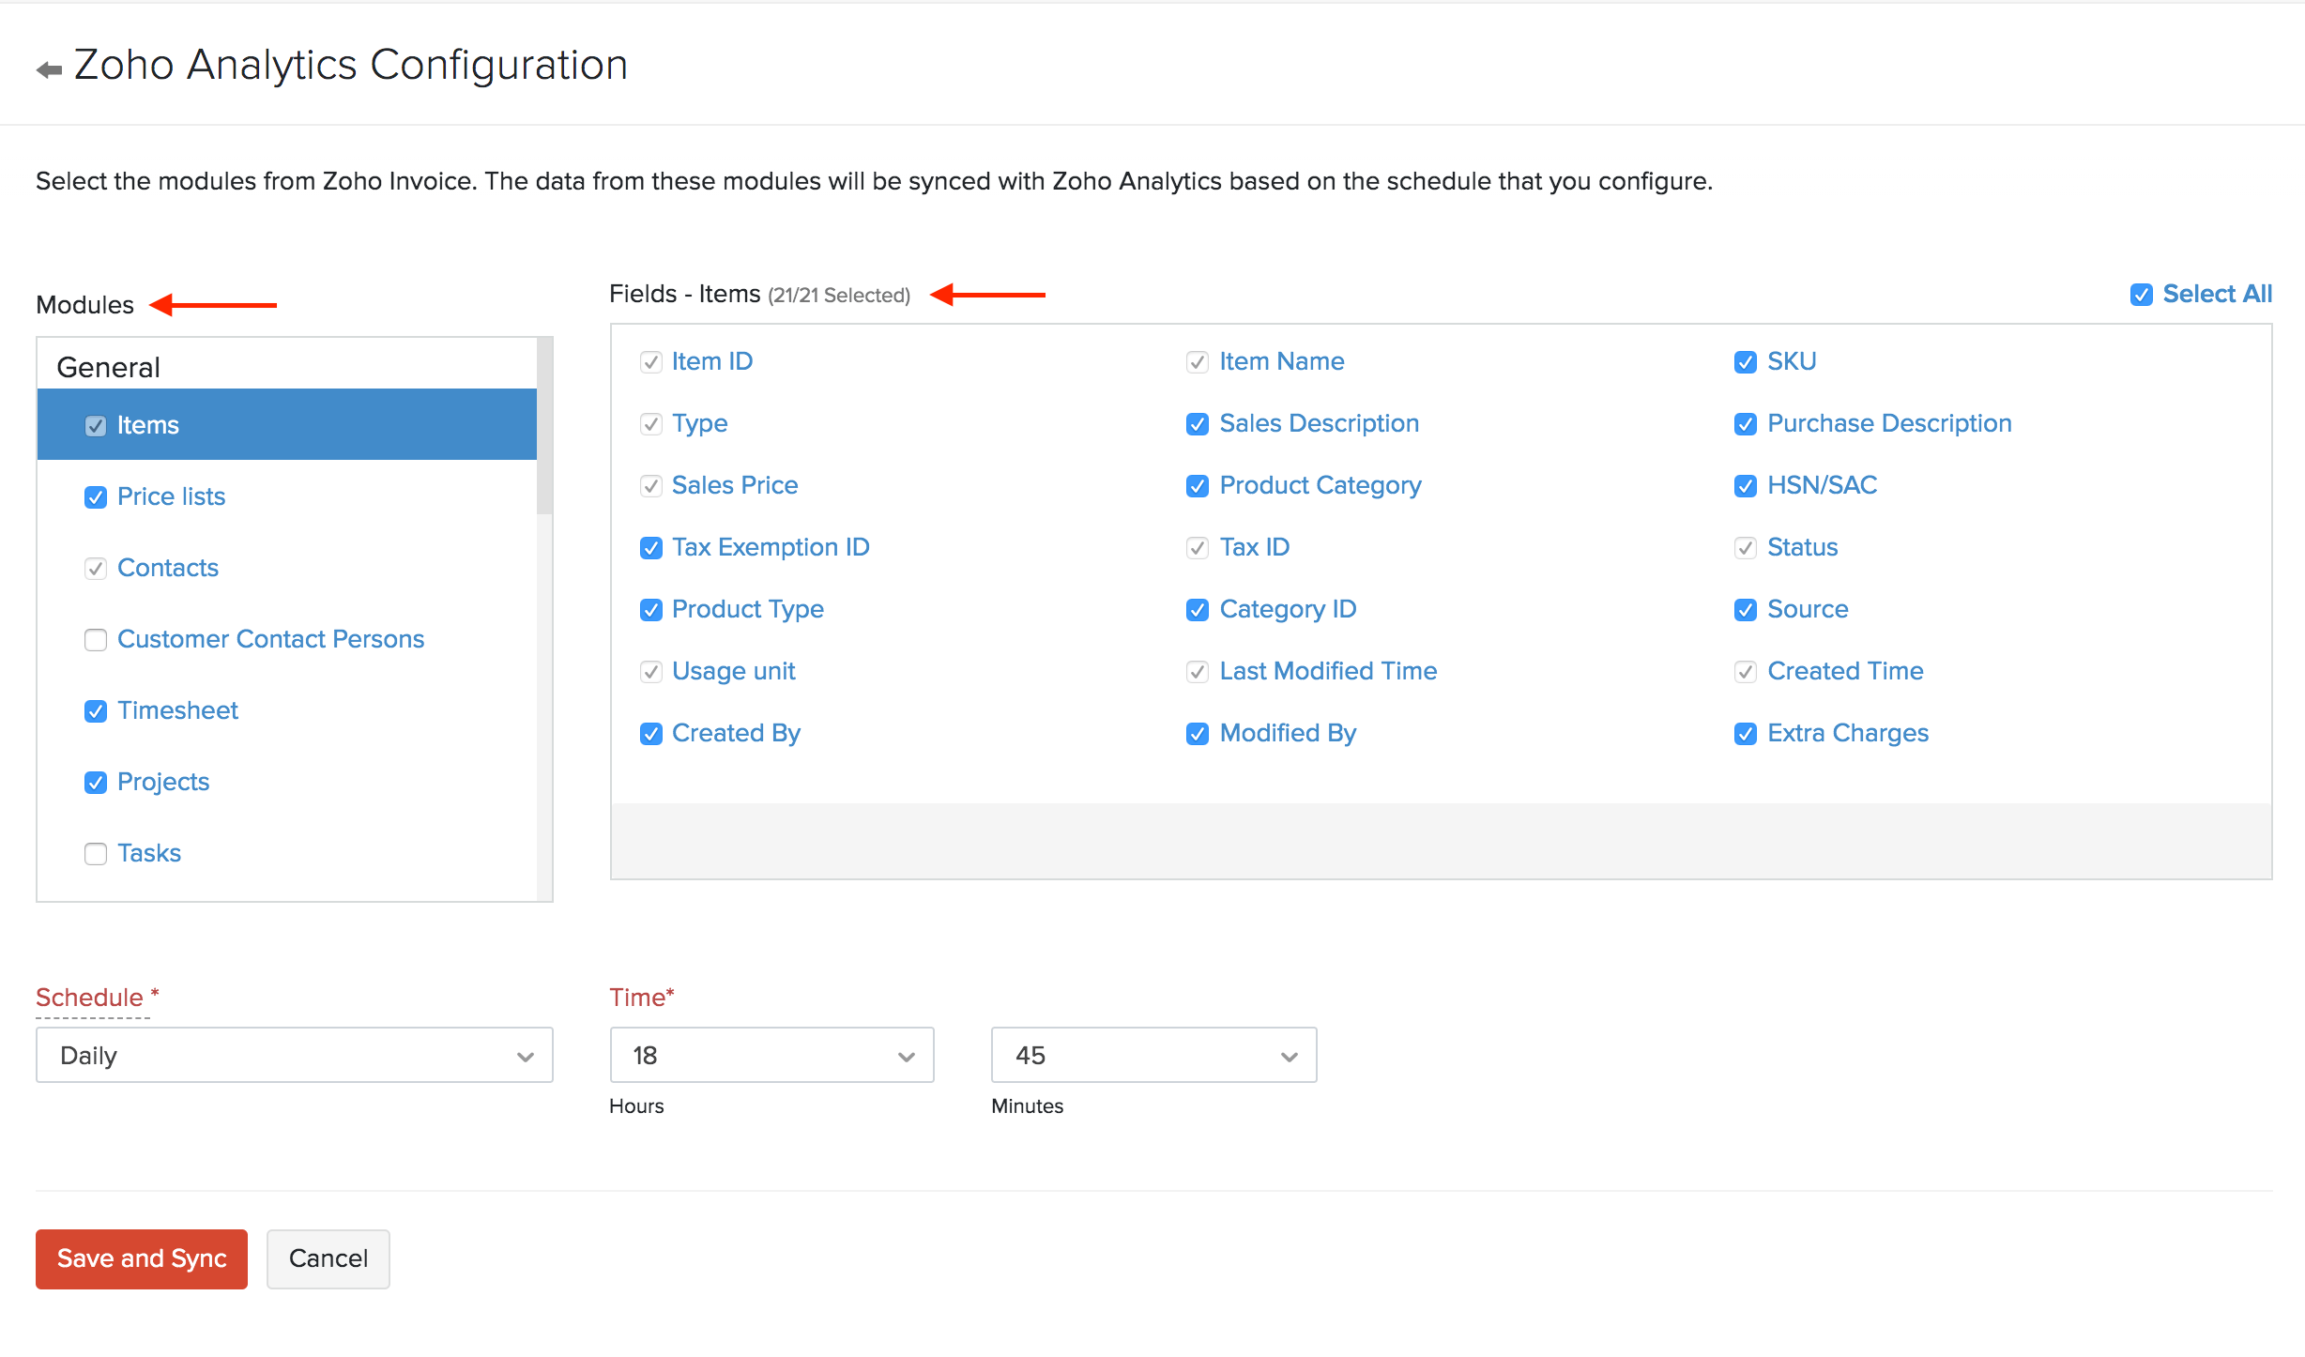
Task: Select the Items module row
Action: tap(286, 425)
